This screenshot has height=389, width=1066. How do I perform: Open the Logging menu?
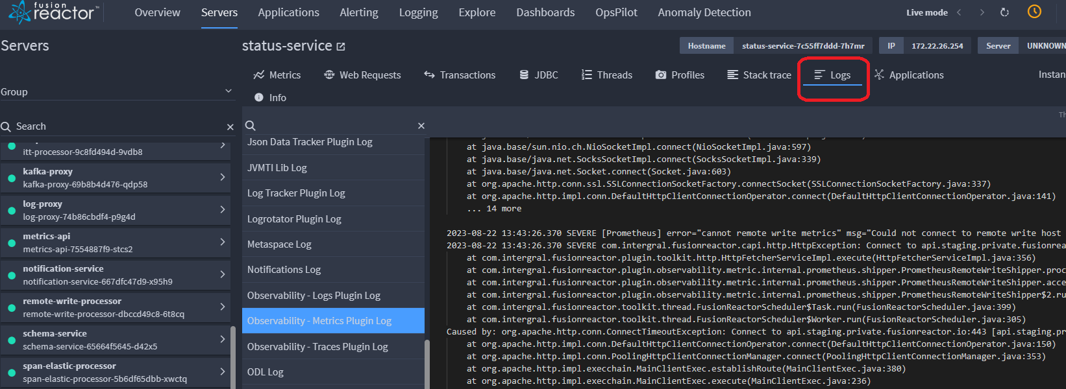pos(419,12)
